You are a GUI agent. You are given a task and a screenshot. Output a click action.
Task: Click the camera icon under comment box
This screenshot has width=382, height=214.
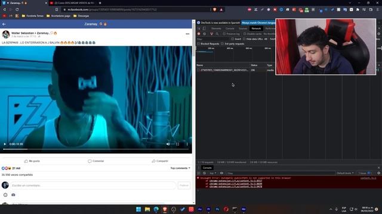click(x=13, y=195)
